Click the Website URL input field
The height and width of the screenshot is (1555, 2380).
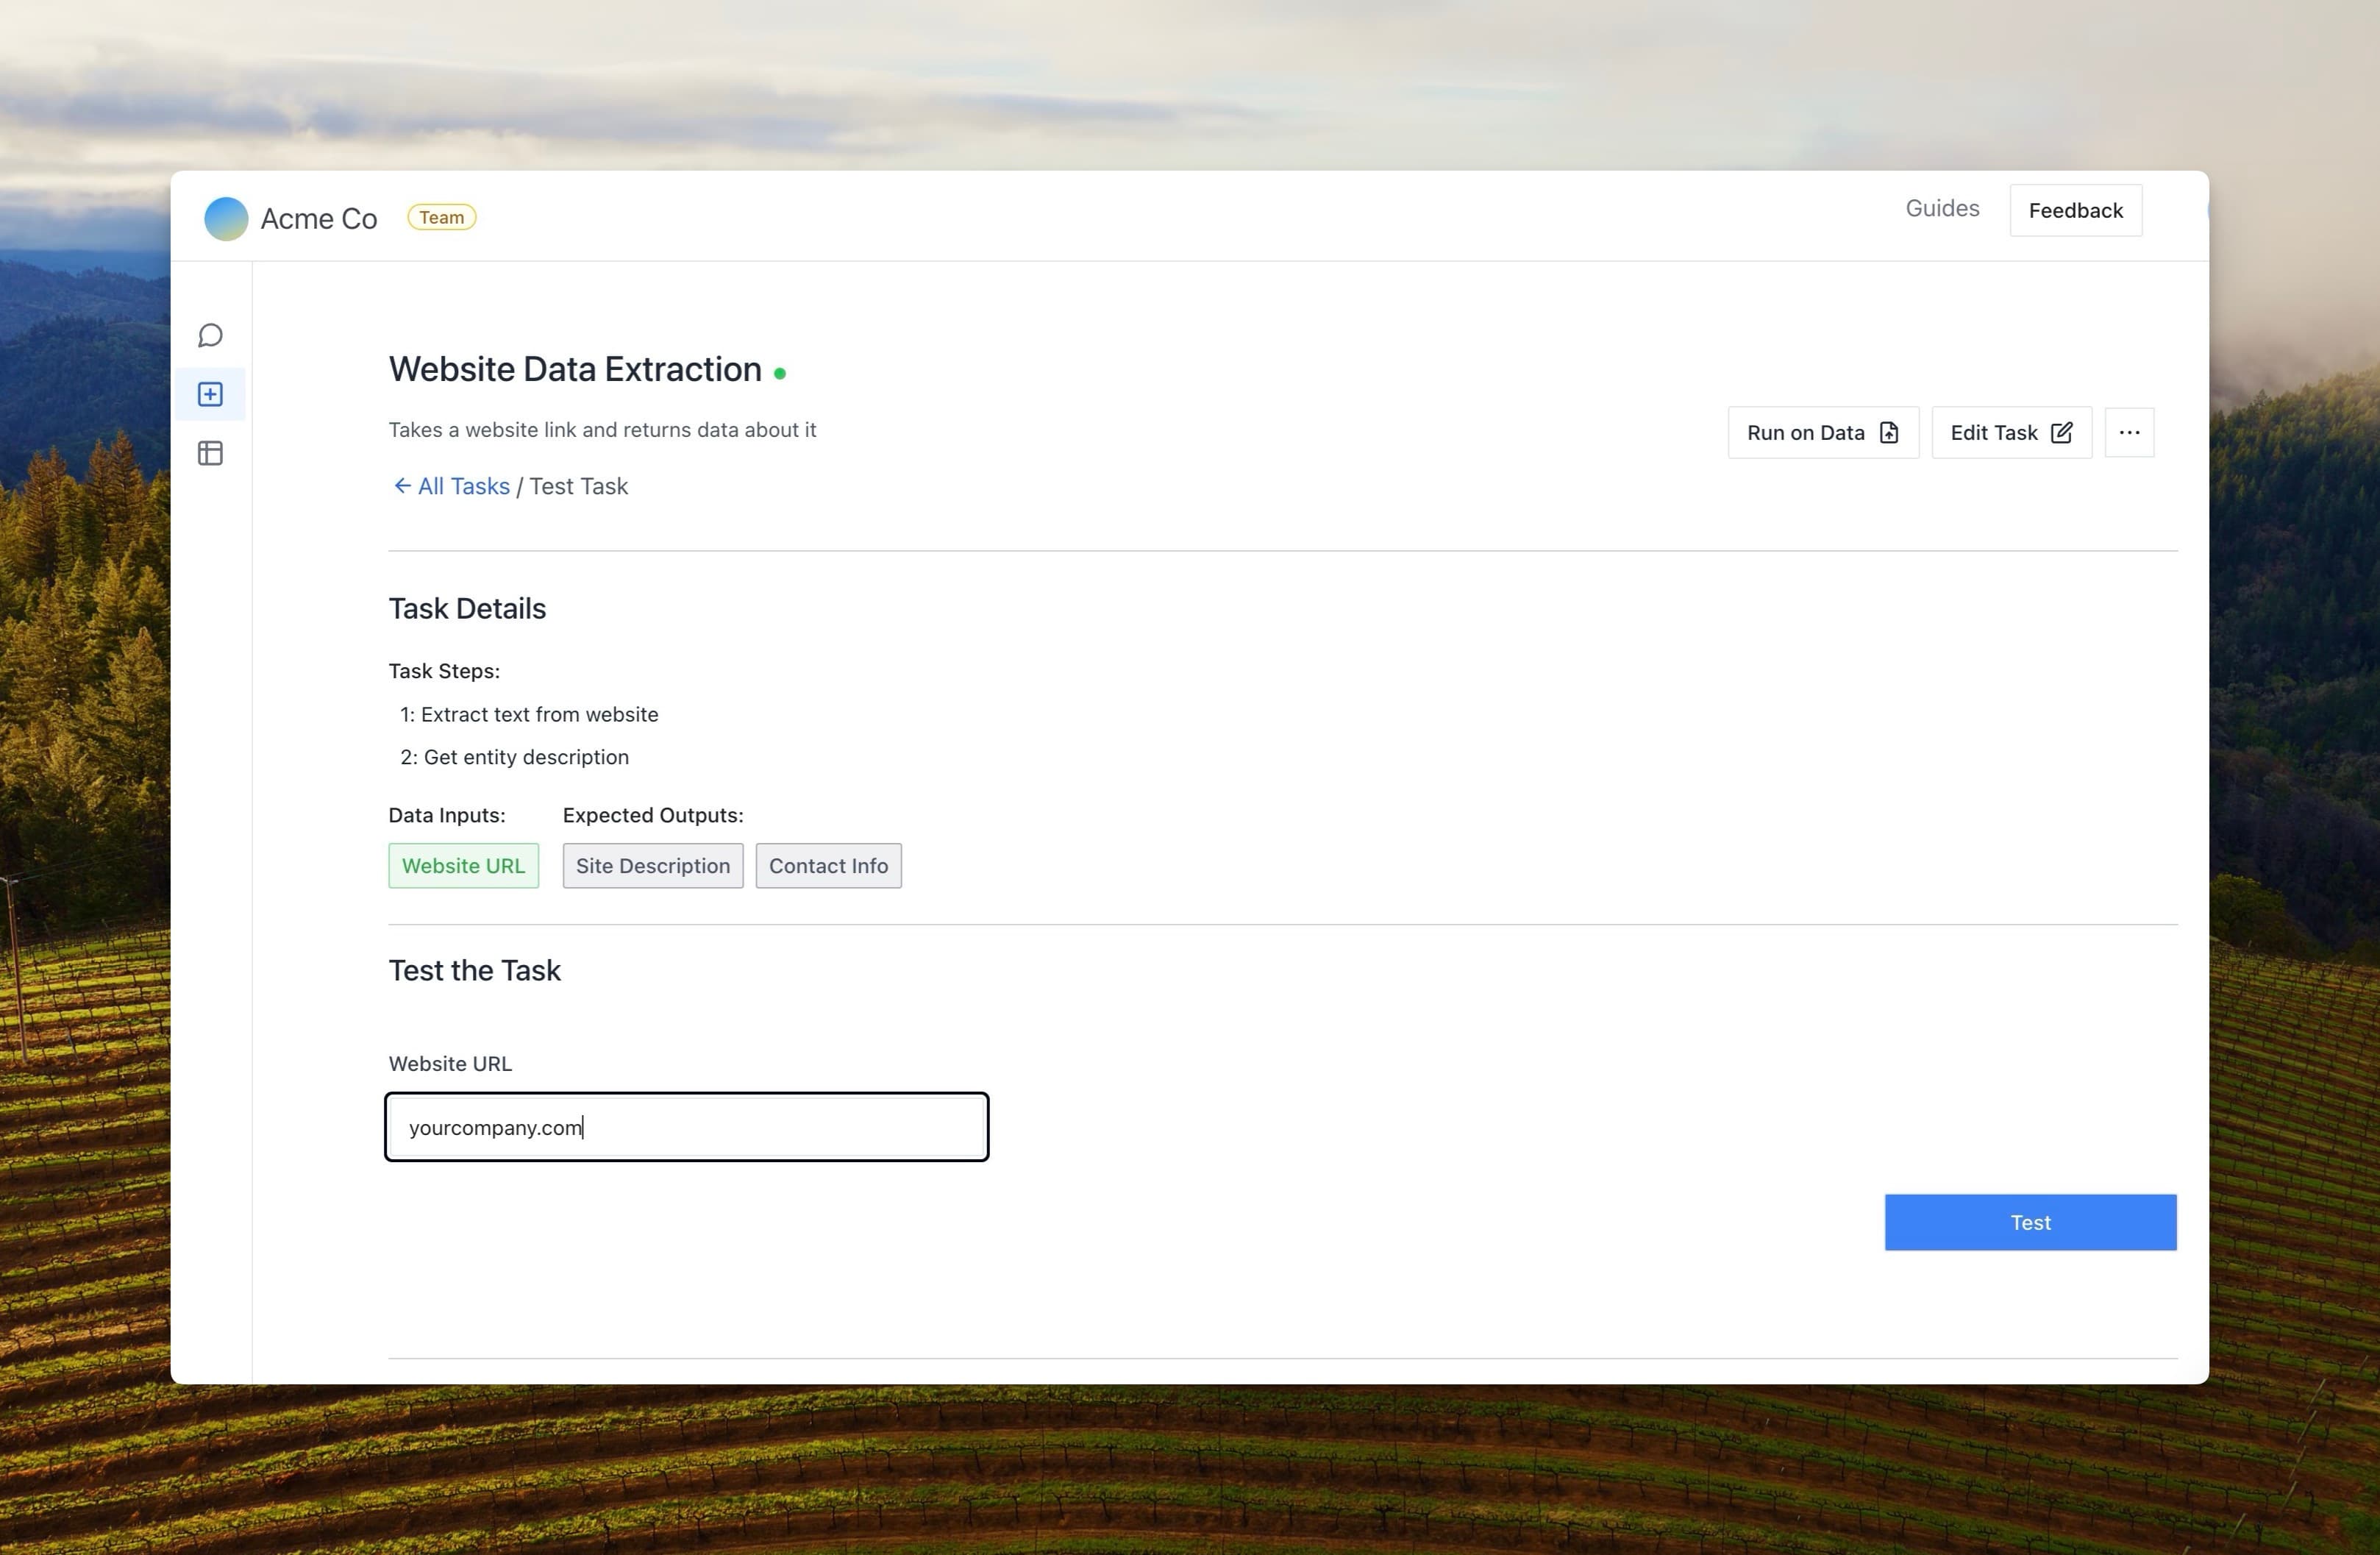coord(686,1127)
